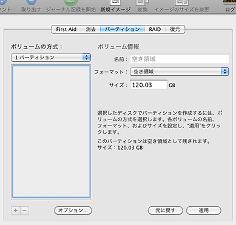
Task: Click the サイズ field showing 120.03
Action: point(149,85)
